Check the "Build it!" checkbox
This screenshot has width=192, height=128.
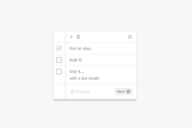(x=59, y=60)
